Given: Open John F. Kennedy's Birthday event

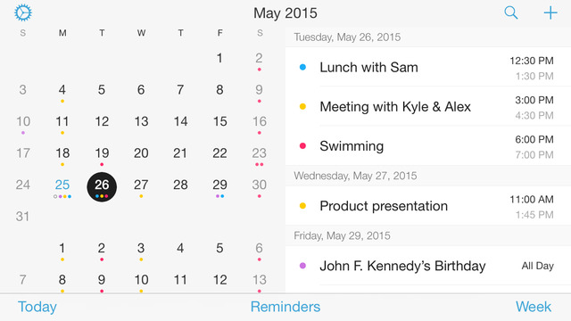Looking at the screenshot, I should pyautogui.click(x=428, y=266).
